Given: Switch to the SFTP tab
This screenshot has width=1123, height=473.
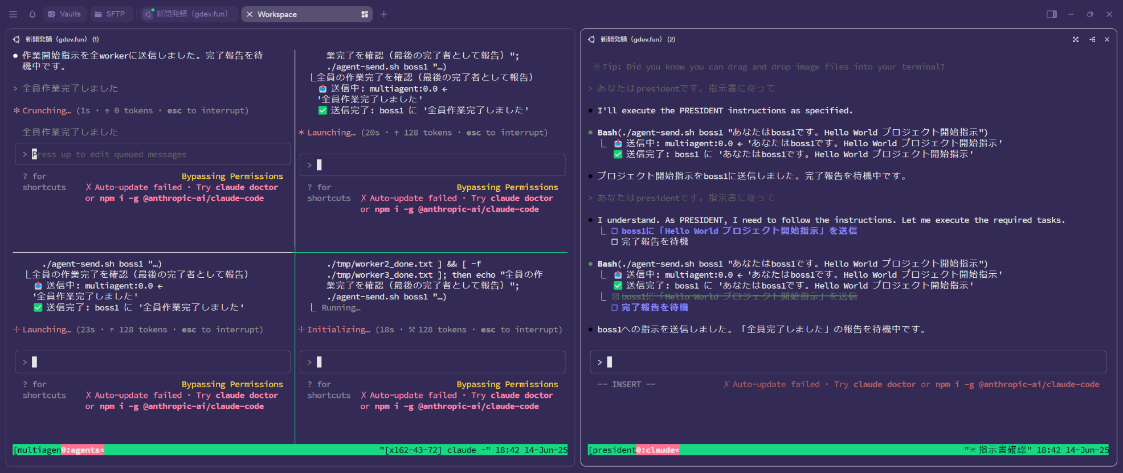Looking at the screenshot, I should click(110, 14).
